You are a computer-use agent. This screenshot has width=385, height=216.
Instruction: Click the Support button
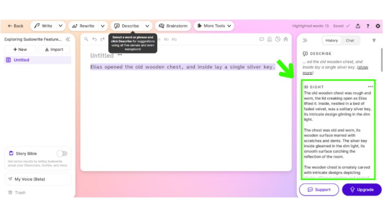[319, 190]
